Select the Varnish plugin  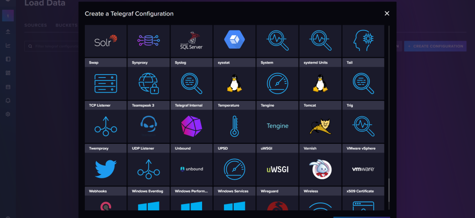point(320,168)
